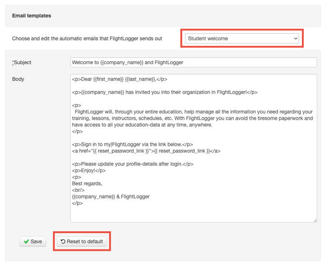
Task: Open the Student welcome template dropdown
Action: [x=242, y=38]
